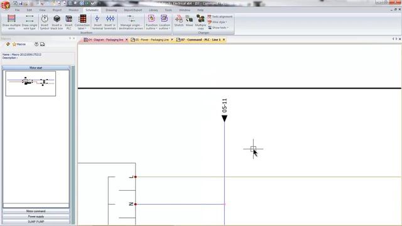This screenshot has height=226, width=402.
Task: Select the Schematic ribbon tab
Action: click(92, 10)
